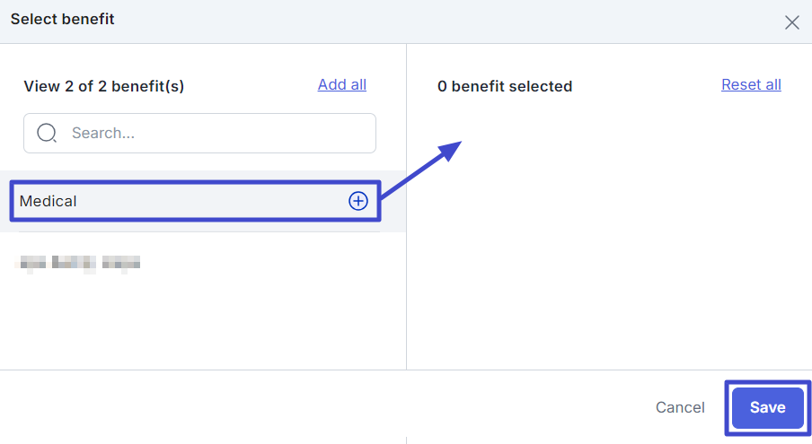Click the 'View 2 of 2 benefit(s)' label

[103, 86]
